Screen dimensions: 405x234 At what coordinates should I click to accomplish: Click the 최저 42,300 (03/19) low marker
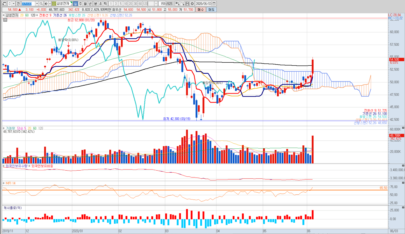pos(177,119)
